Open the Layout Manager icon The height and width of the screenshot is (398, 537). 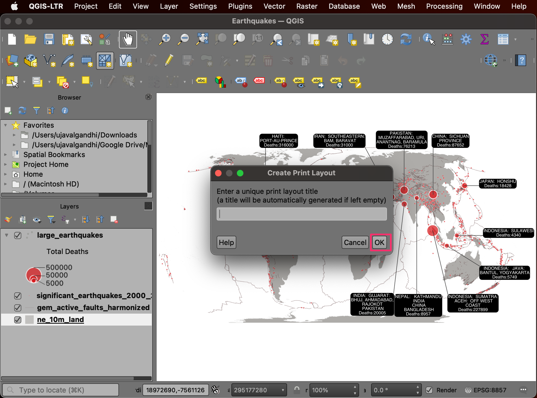tap(86, 39)
